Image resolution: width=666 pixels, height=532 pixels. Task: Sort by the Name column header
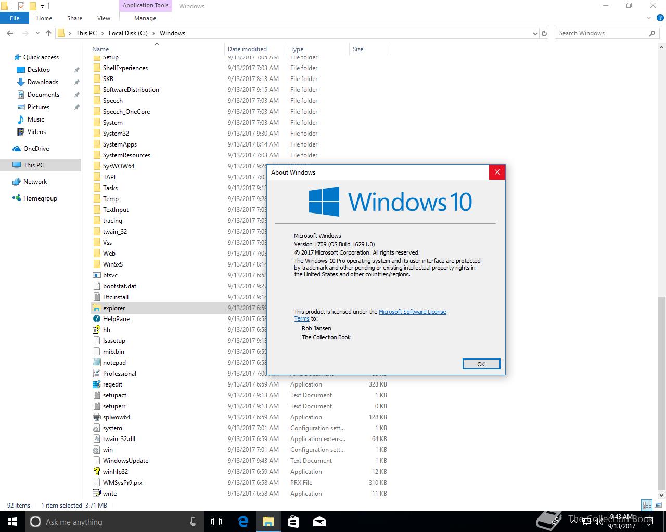pyautogui.click(x=157, y=49)
